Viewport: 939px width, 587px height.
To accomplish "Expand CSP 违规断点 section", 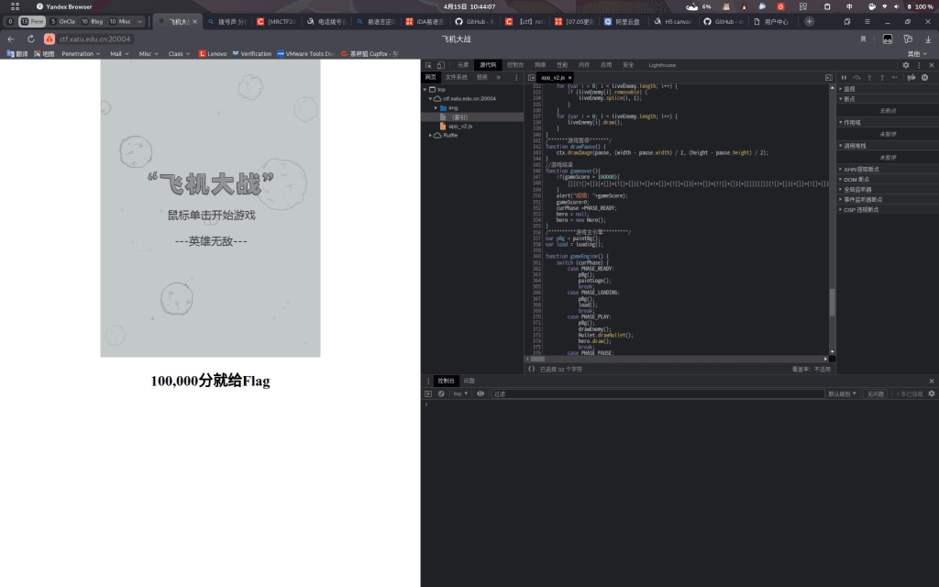I will coord(888,210).
